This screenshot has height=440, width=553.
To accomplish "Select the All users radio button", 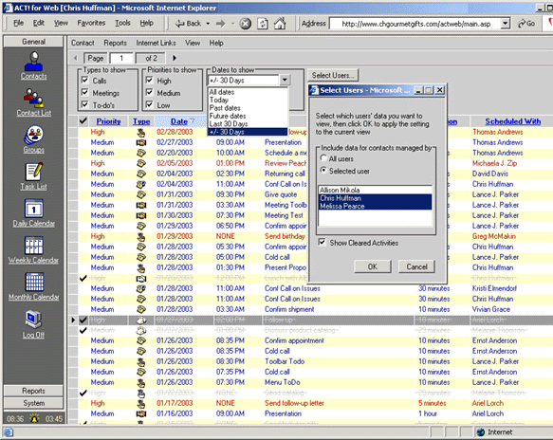I will [x=323, y=158].
